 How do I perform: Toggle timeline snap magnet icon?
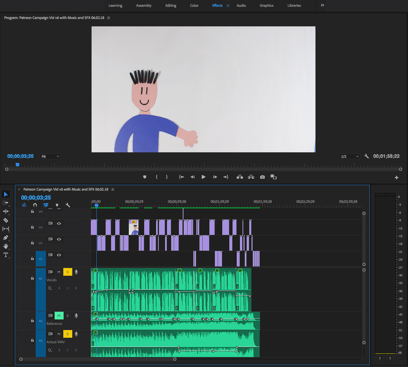tap(35, 205)
